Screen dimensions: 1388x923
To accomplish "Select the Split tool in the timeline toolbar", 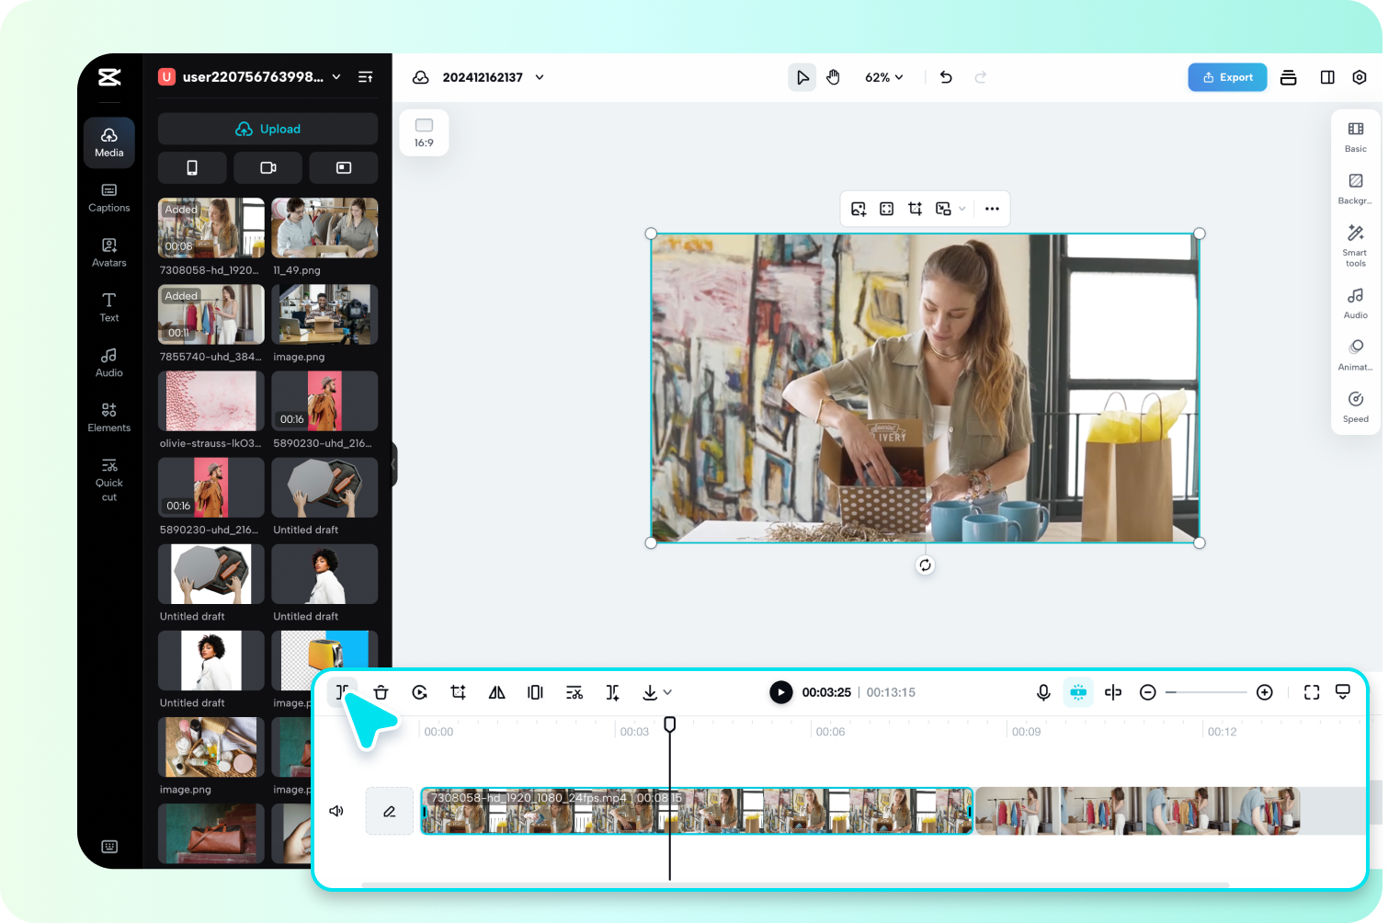I will (342, 691).
